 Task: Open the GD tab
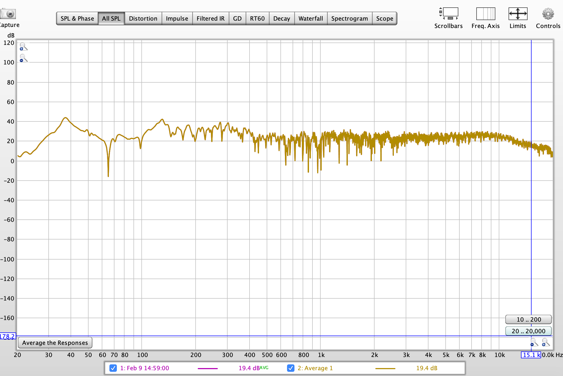237,18
